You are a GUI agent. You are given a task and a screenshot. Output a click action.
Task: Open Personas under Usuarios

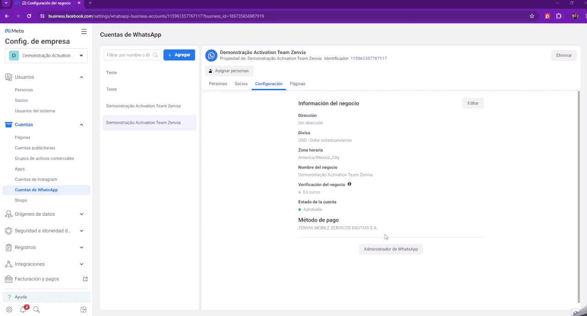pos(24,90)
